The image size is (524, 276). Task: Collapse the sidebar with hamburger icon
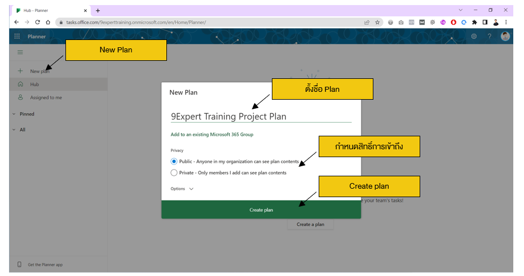click(x=20, y=52)
